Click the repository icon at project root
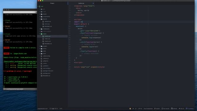The width and height of the screenshot is (197, 111). (40, 6)
